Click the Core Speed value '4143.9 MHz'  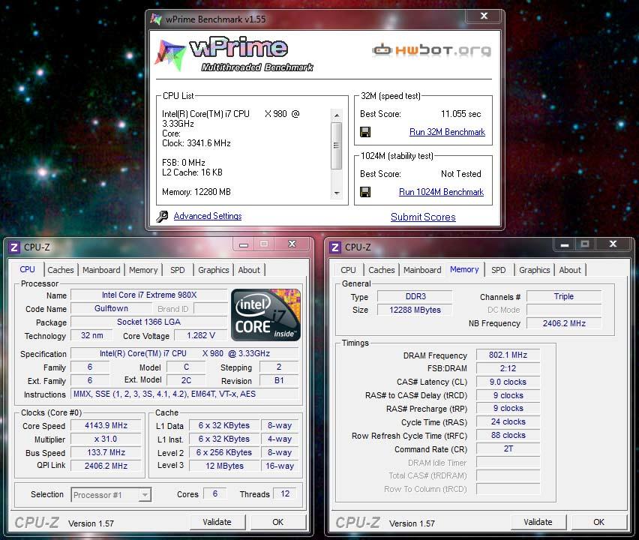pyautogui.click(x=106, y=425)
